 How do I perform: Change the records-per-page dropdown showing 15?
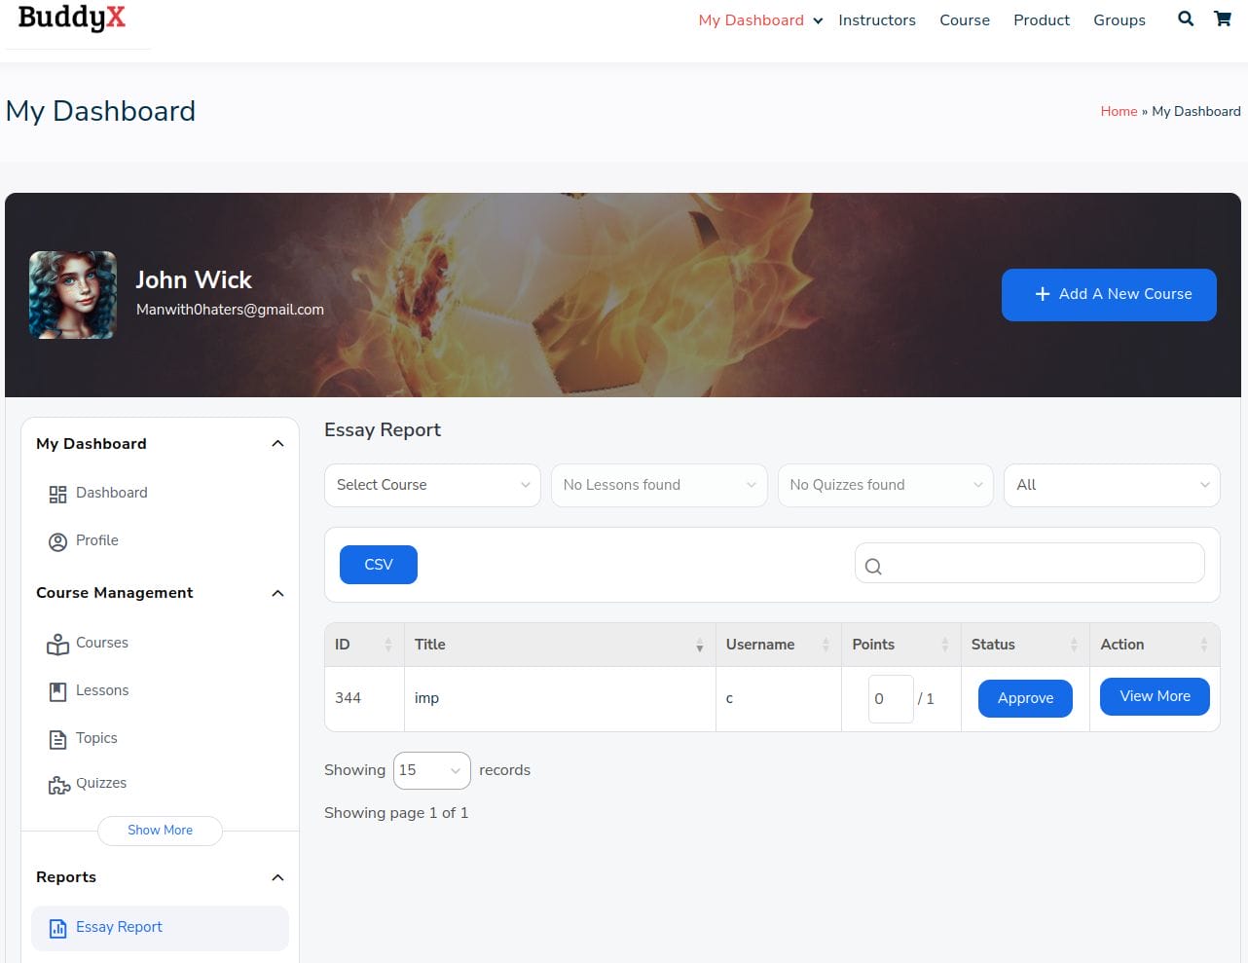[x=431, y=770]
